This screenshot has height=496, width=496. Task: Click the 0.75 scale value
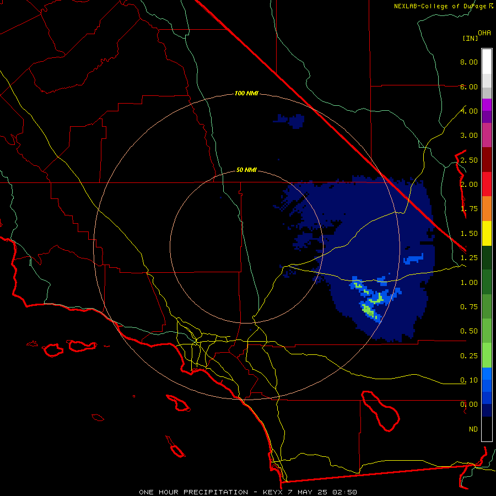tap(469, 307)
